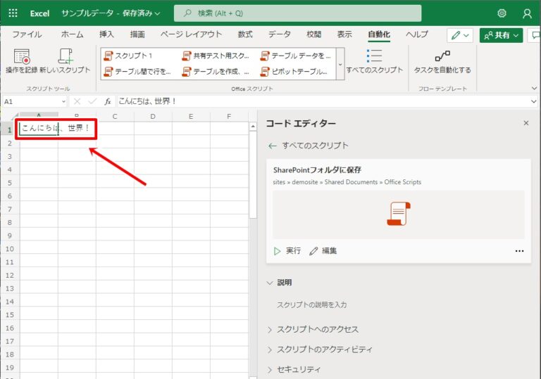This screenshot has width=541, height=379.
Task: Open the settings gear icon
Action: [502, 13]
